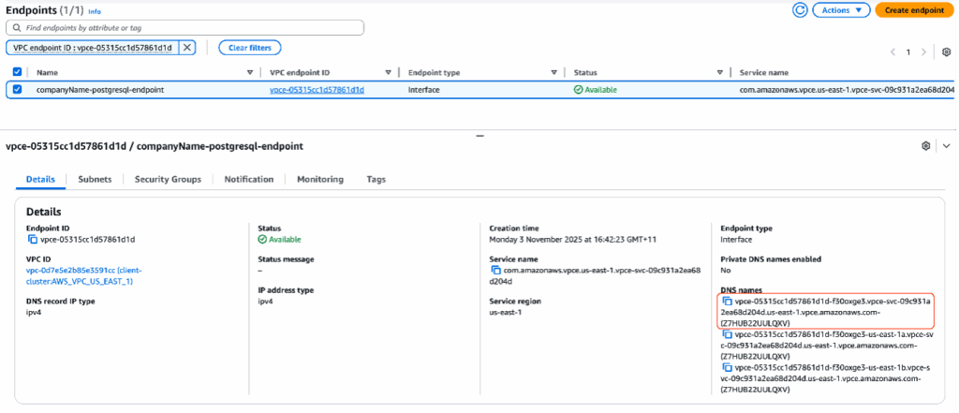The width and height of the screenshot is (959, 413).
Task: Click the Create endpoint button
Action: pos(914,10)
